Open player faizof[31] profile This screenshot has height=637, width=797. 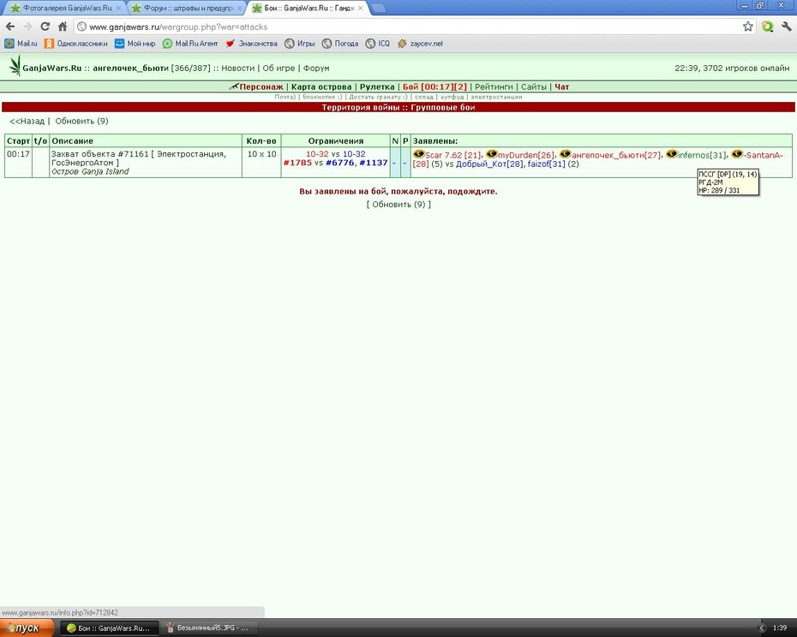click(547, 164)
